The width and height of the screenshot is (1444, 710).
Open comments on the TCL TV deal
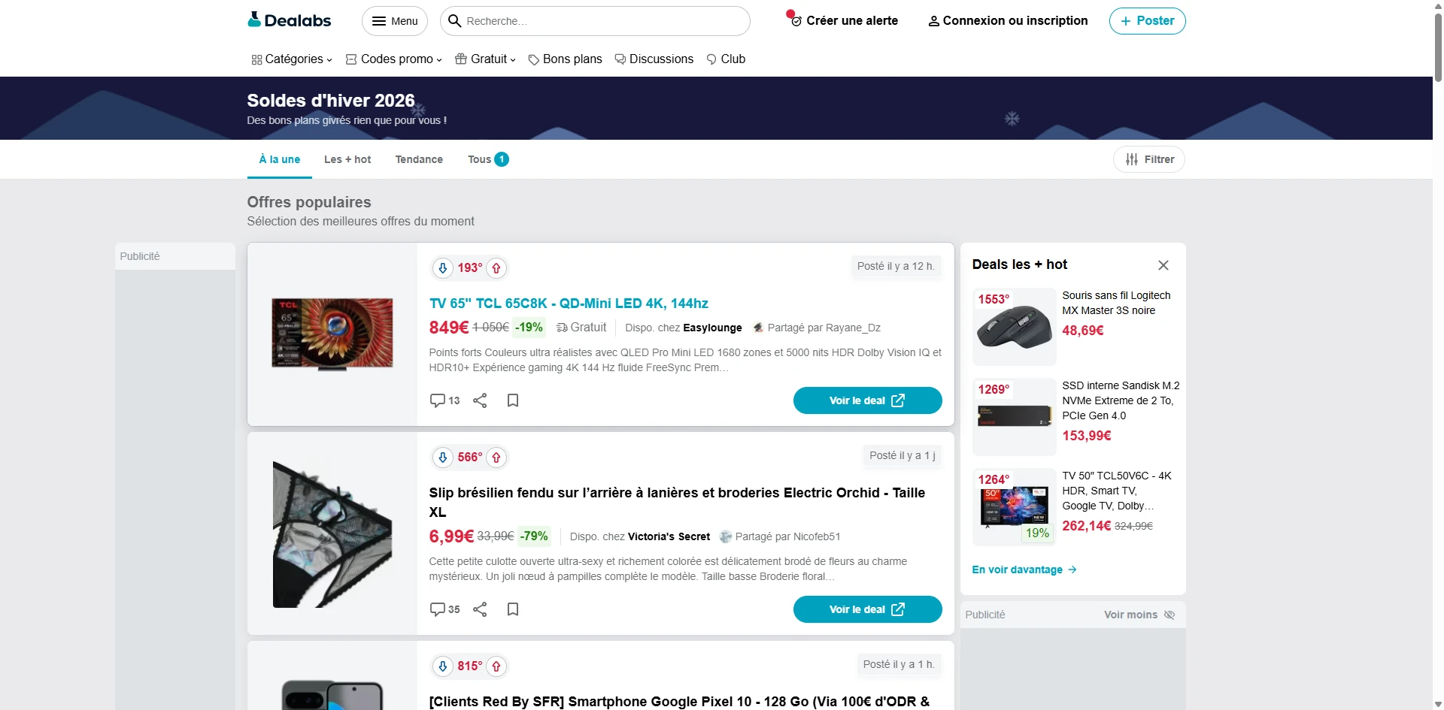coord(444,400)
